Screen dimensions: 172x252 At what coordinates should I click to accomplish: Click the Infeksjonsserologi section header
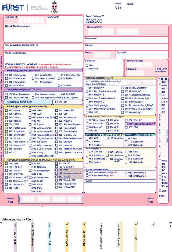pos(120,78)
